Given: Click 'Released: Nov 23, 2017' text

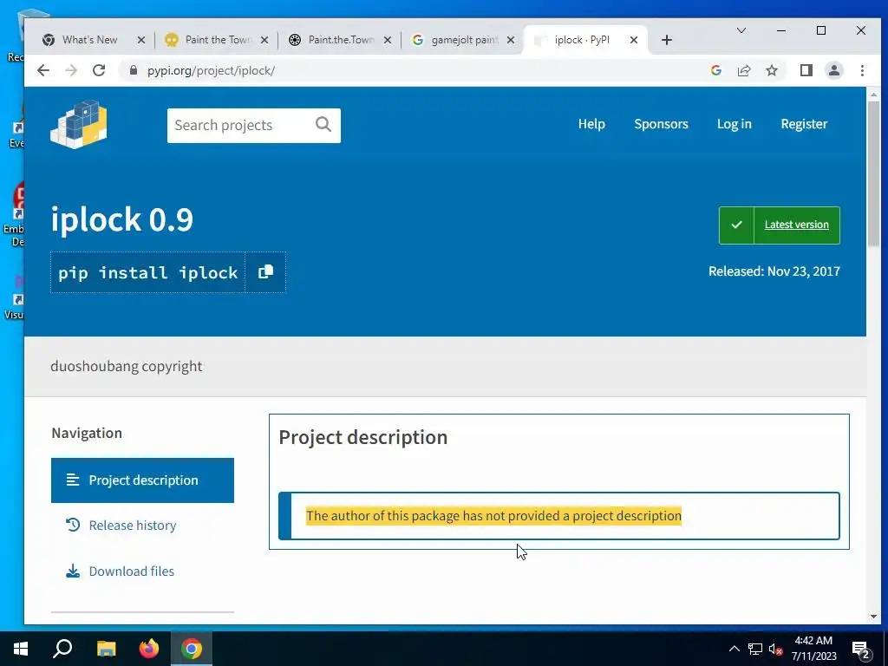Looking at the screenshot, I should pos(774,271).
